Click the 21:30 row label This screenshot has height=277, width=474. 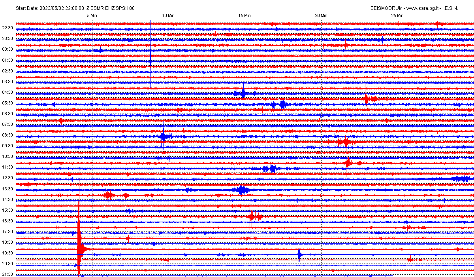click(x=8, y=274)
